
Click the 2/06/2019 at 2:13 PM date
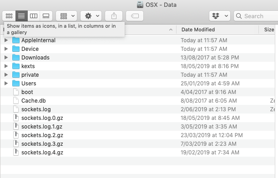tap(208, 109)
